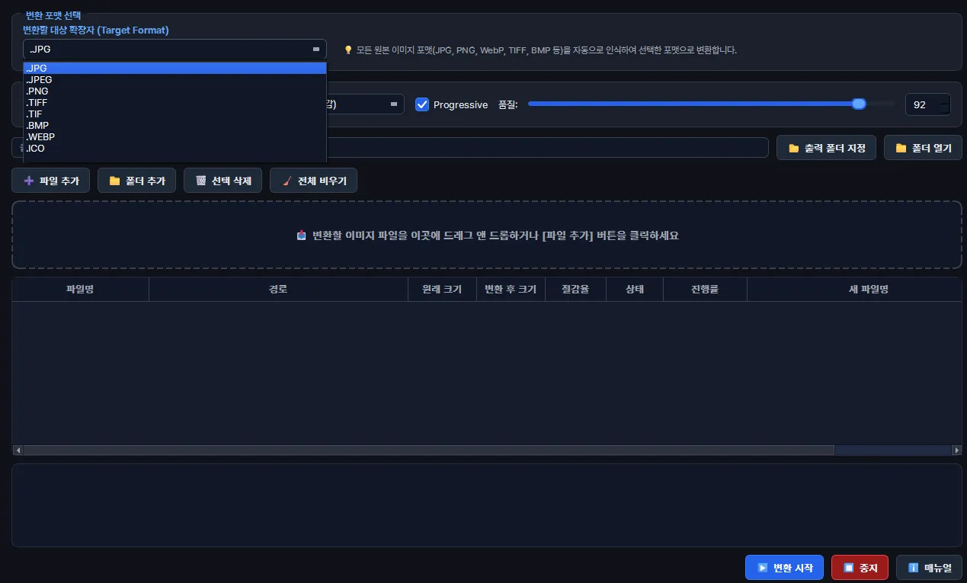Click the 절감율 column header

point(575,290)
